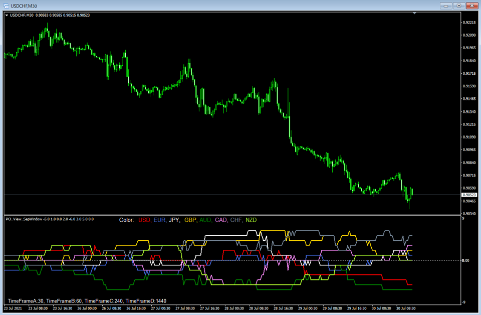Image resolution: width=481 pixels, height=315 pixels.
Task: Click the 30 Jul 00:30 time label
Action: [382, 308]
